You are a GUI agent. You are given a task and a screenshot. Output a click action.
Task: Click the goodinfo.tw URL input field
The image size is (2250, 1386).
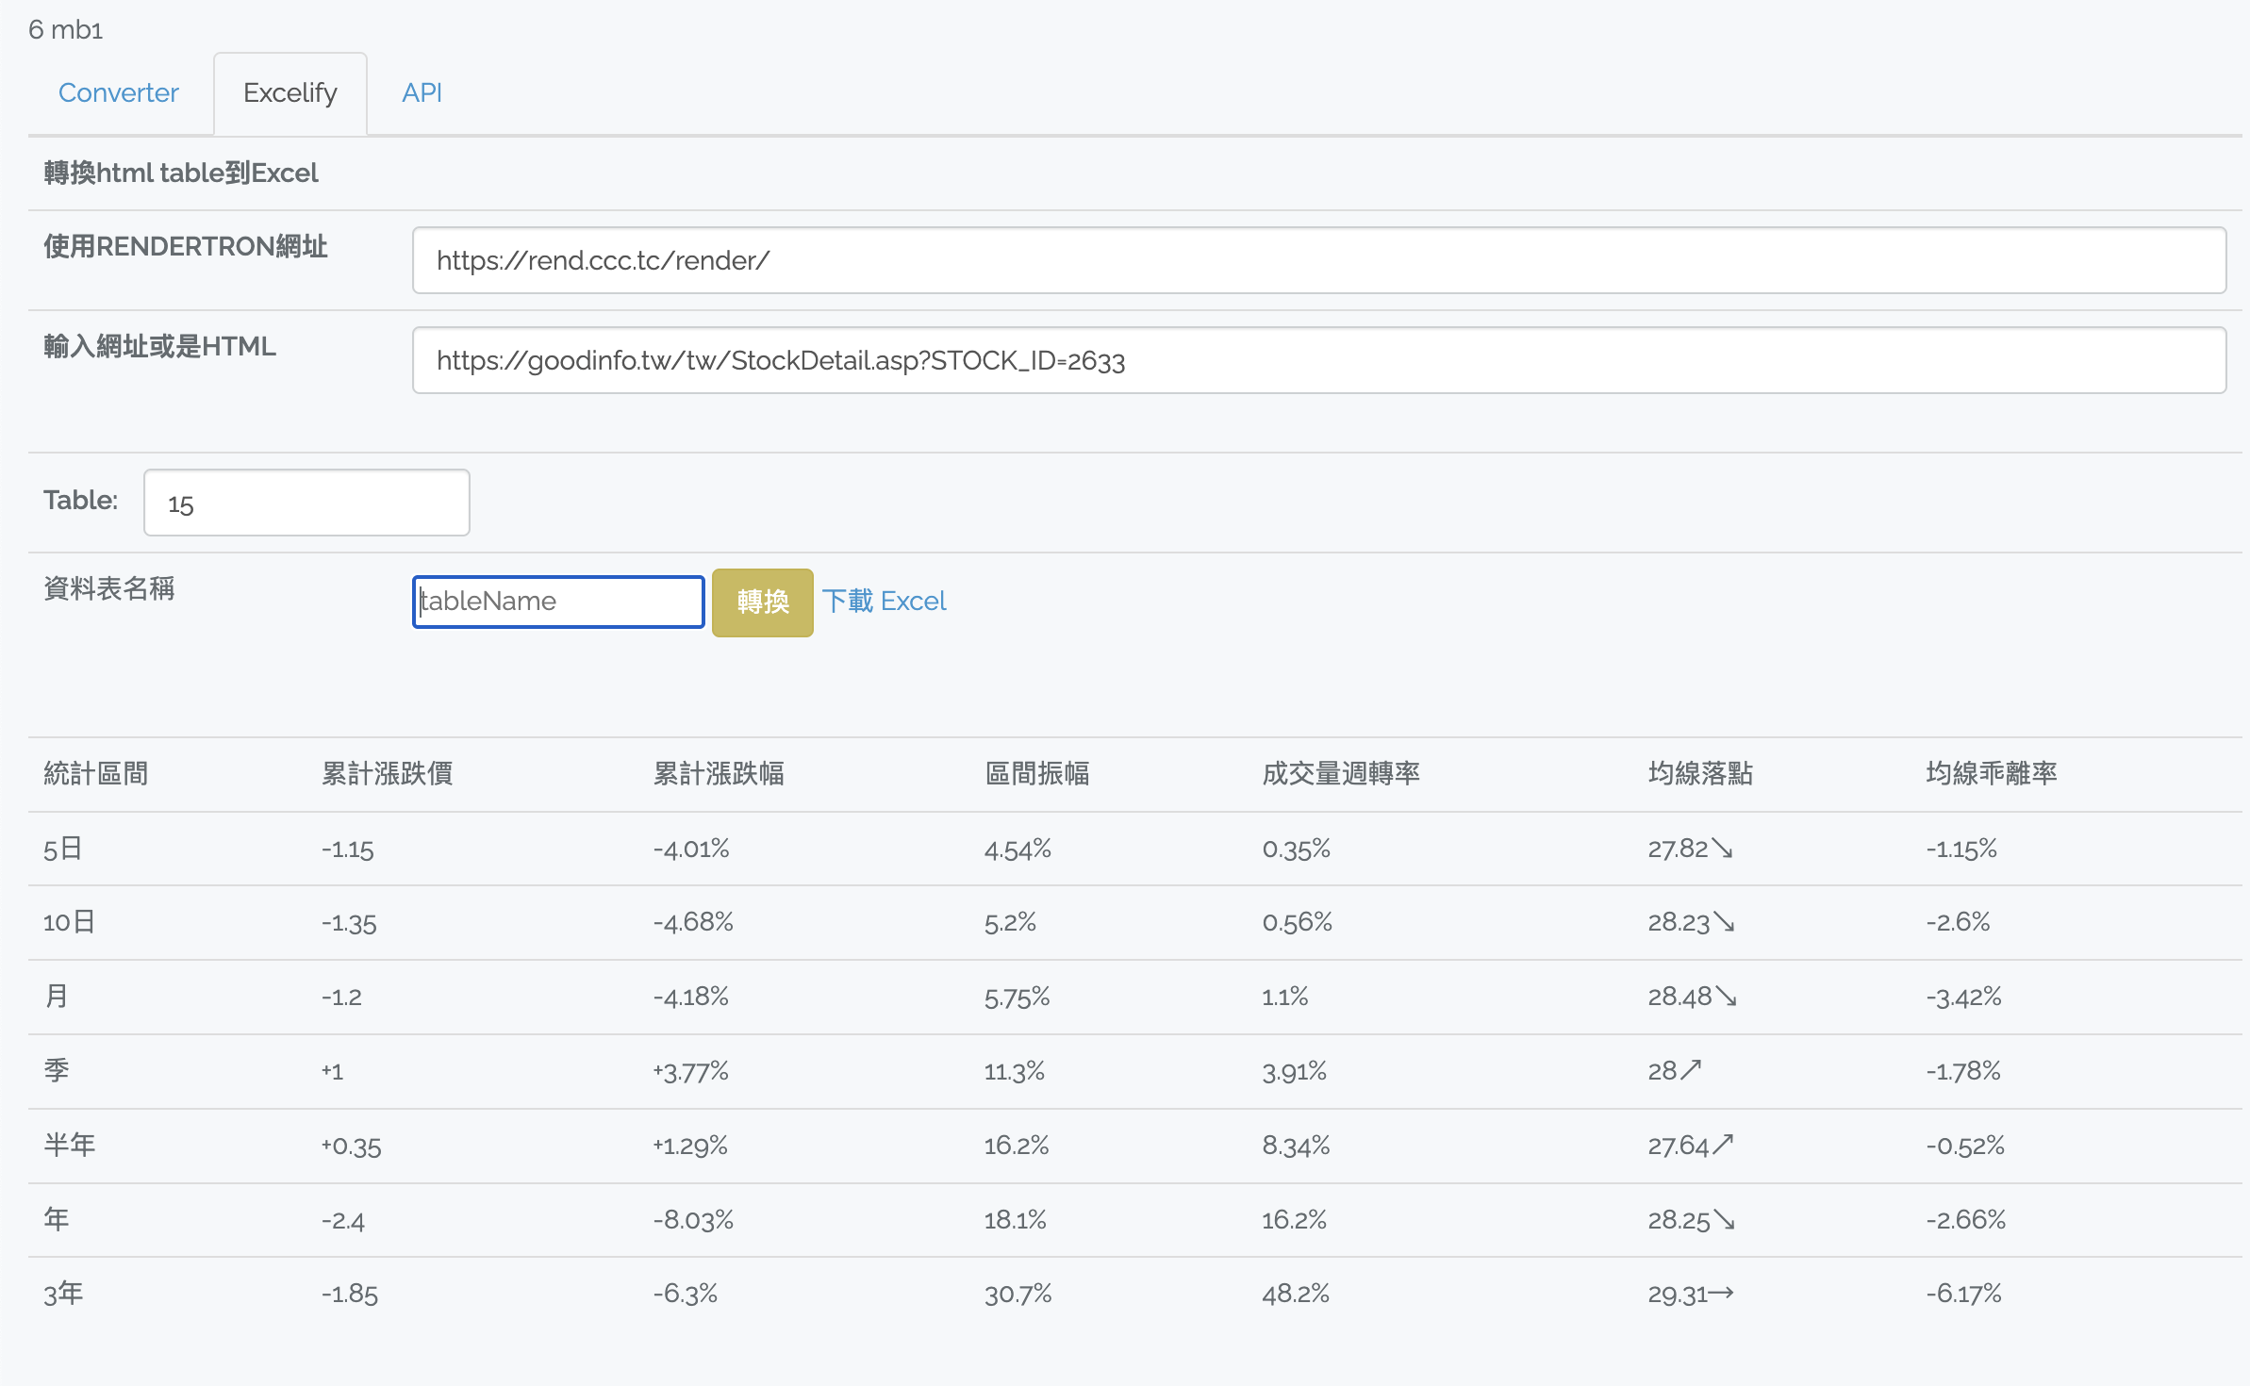click(x=1318, y=360)
